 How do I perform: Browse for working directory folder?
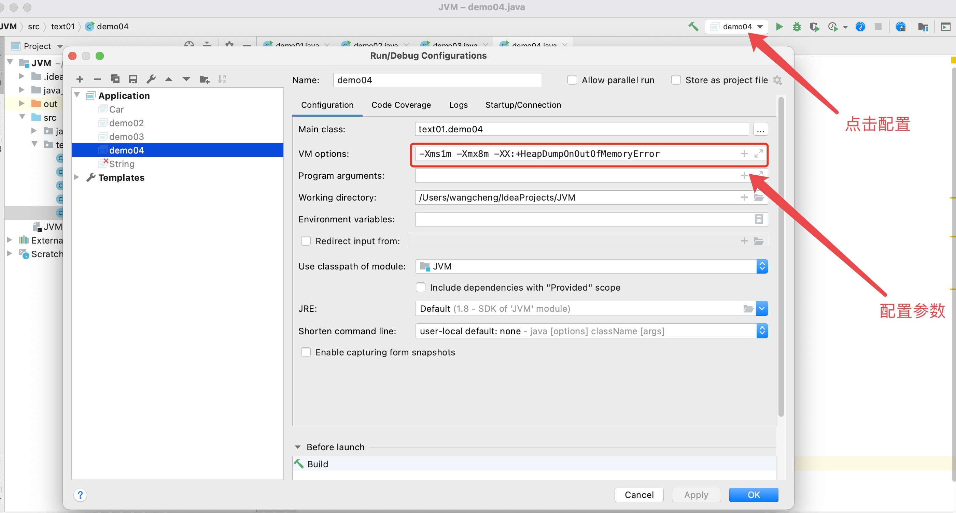[x=758, y=197]
